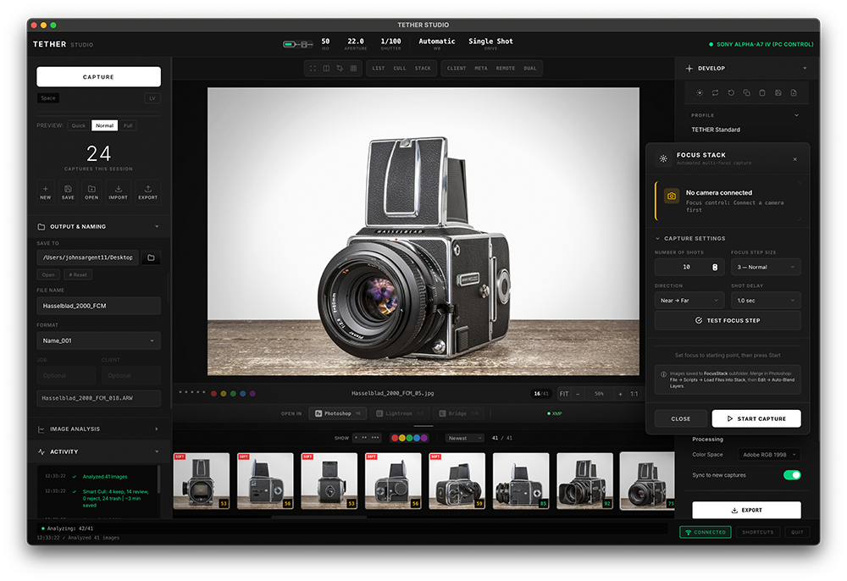Switch to LIST tab
Screen dimensions: 847x581
(x=378, y=69)
